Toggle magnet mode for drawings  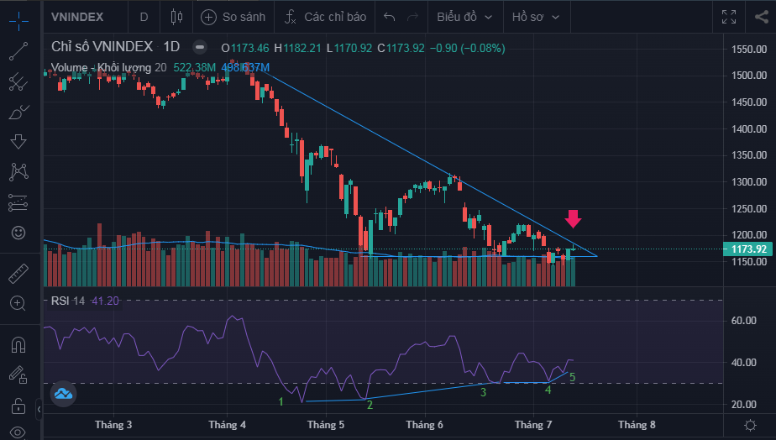[x=18, y=344]
